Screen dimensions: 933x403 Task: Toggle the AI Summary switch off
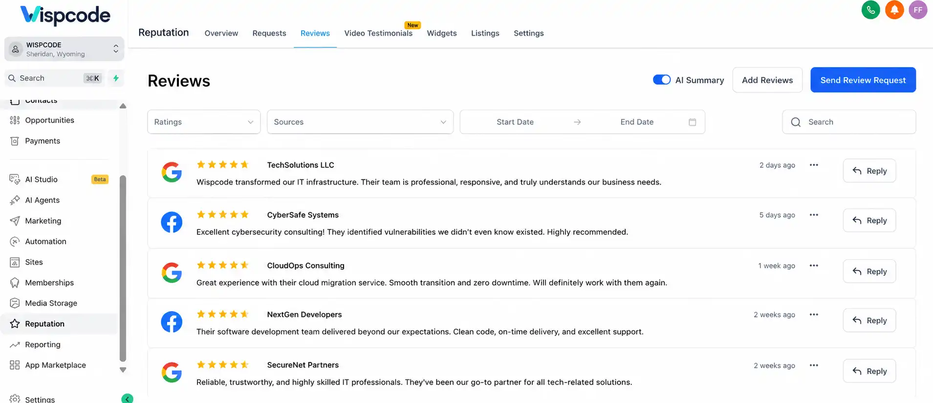[x=662, y=80]
